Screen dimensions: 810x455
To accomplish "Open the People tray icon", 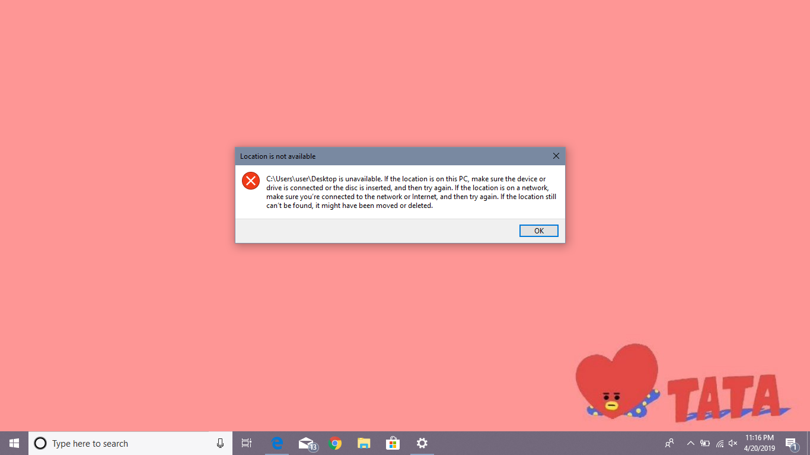I will pyautogui.click(x=669, y=443).
